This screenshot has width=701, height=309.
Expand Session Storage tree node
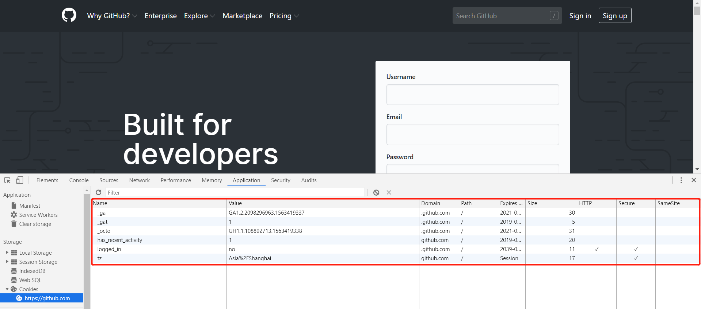(7, 262)
